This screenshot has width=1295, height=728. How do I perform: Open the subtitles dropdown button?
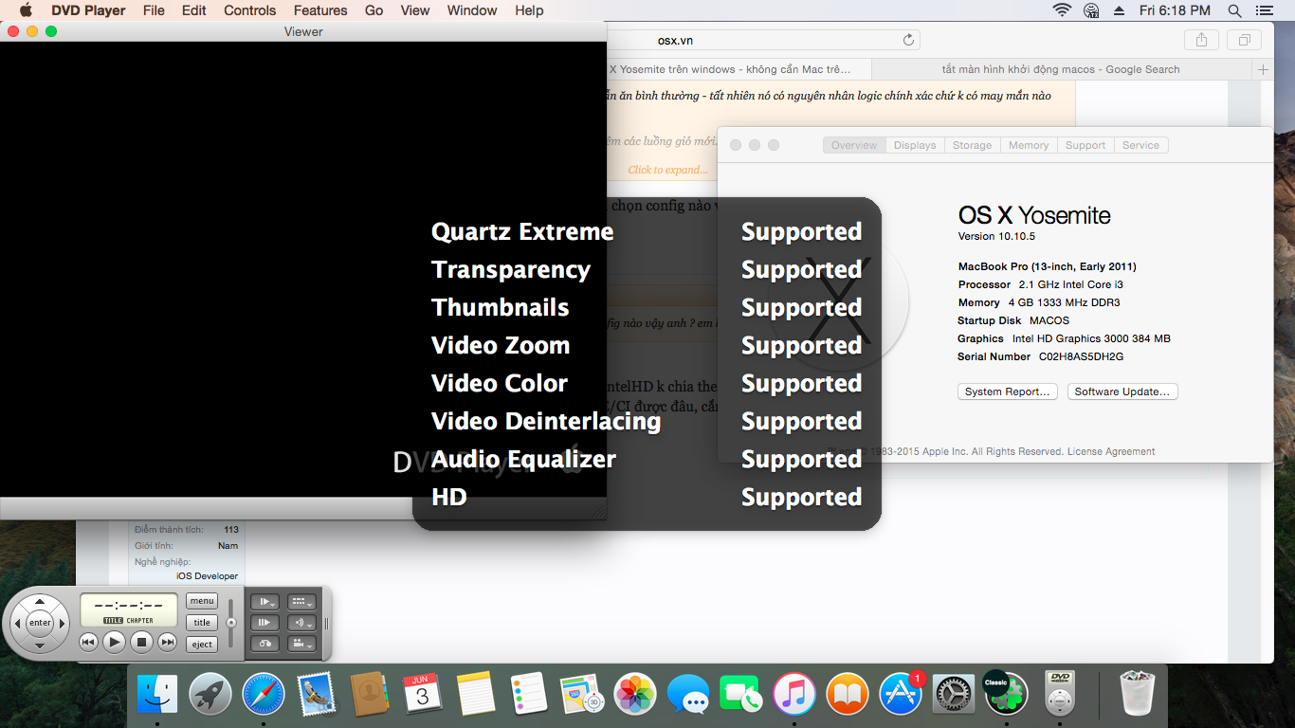[x=301, y=602]
